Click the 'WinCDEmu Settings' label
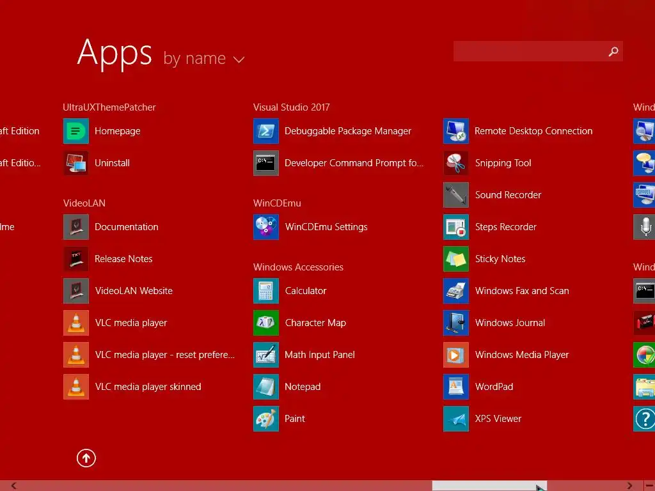 tap(326, 227)
